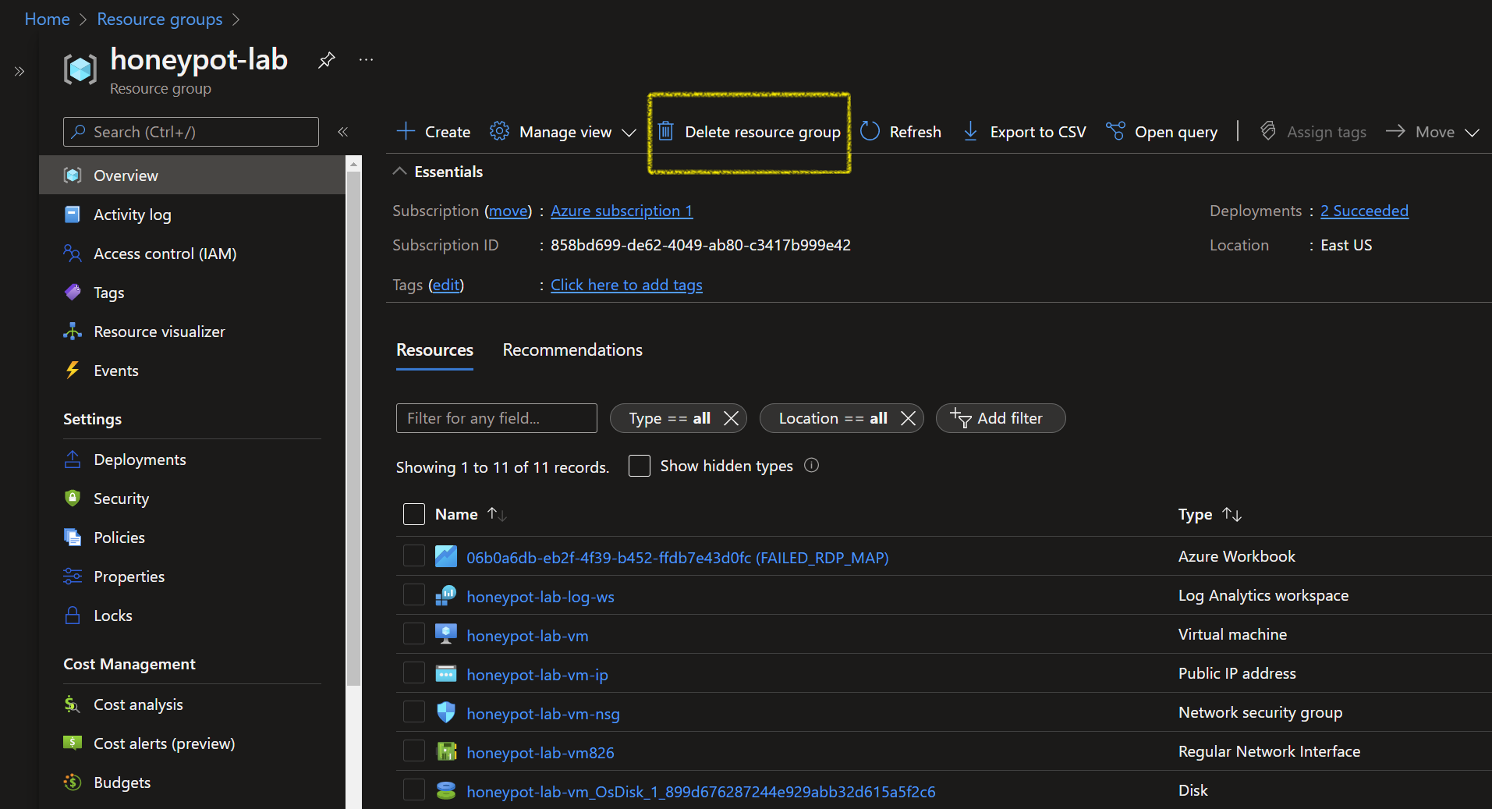Collapse the Essentials section
Screen dimensions: 1492x809
[x=399, y=171]
